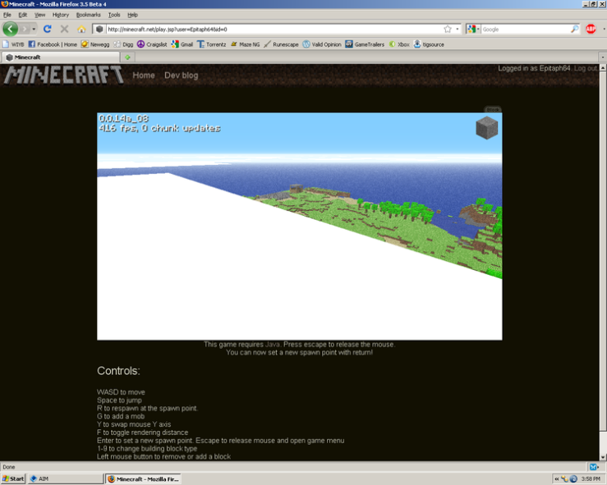Select the Minecraft browser tab

[x=61, y=57]
